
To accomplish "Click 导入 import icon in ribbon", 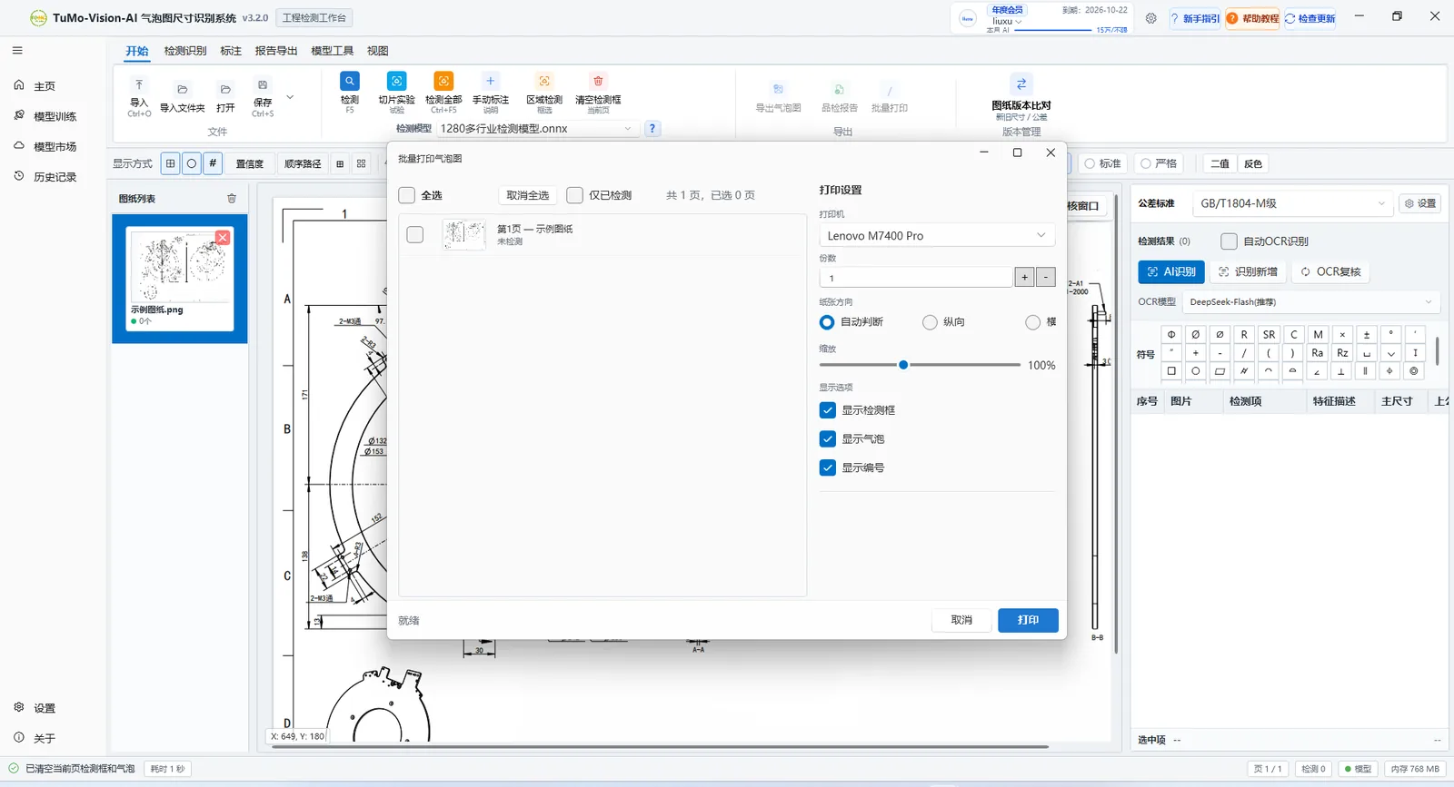I will 139,84.
